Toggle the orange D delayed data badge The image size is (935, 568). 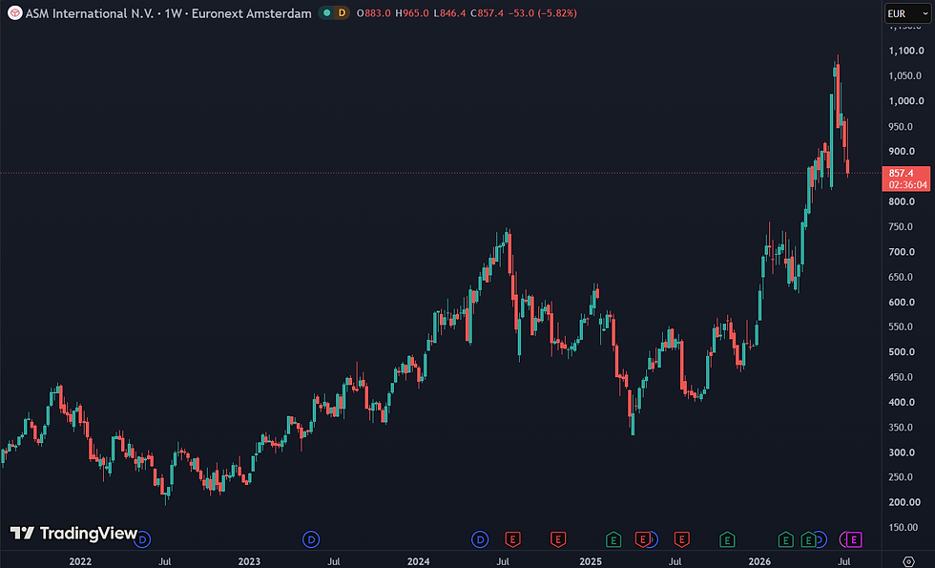point(342,12)
